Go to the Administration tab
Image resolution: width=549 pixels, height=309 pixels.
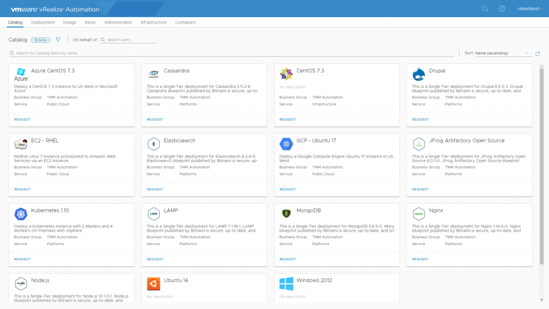click(118, 23)
